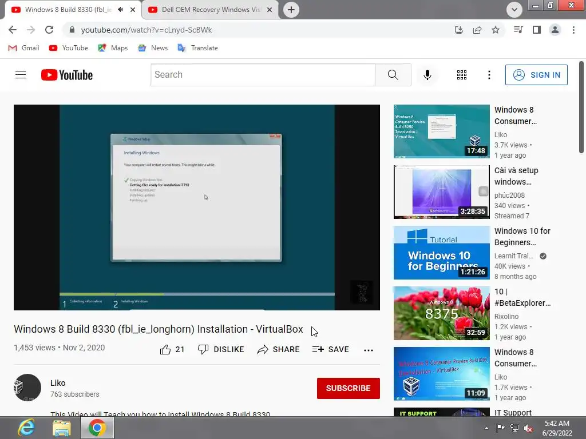The image size is (586, 439).
Task: Mute the tab via its speaker icon
Action: click(x=120, y=10)
